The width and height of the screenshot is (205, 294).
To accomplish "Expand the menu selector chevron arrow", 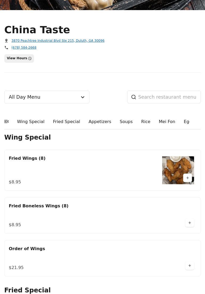I will (83, 97).
